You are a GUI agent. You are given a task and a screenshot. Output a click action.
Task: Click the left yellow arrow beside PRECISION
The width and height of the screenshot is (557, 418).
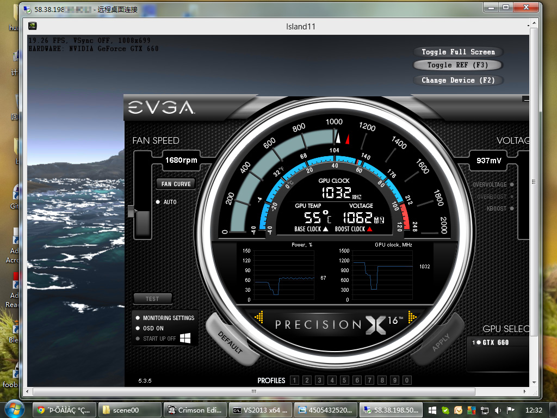click(x=259, y=317)
